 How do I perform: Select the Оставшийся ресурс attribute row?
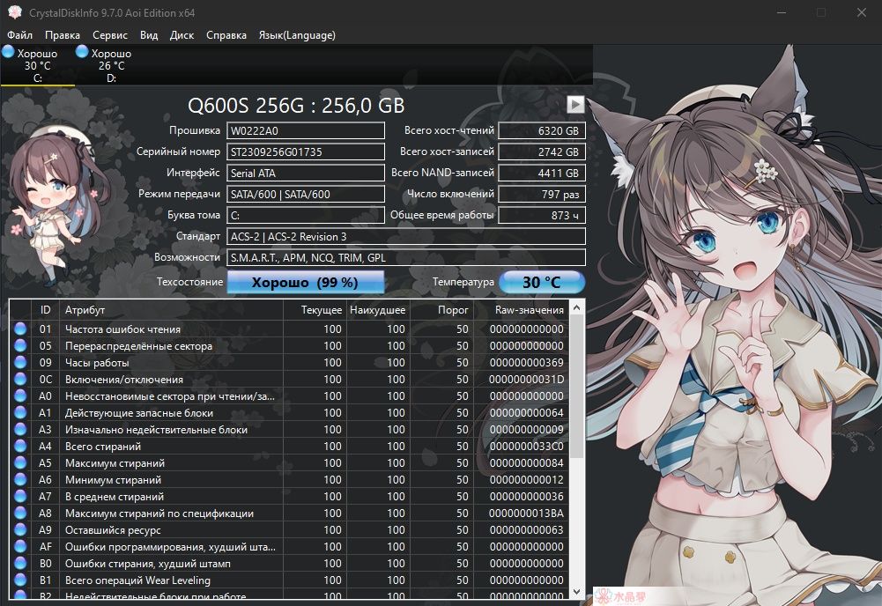[289, 529]
